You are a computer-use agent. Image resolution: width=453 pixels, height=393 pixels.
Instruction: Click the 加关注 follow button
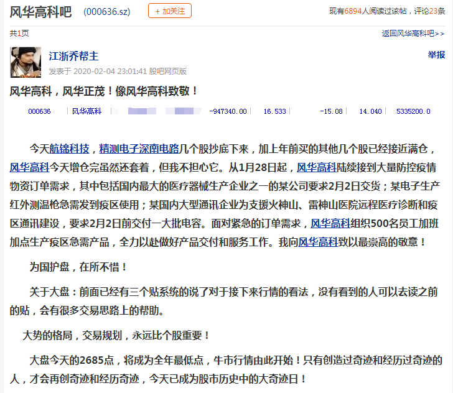click(x=170, y=11)
